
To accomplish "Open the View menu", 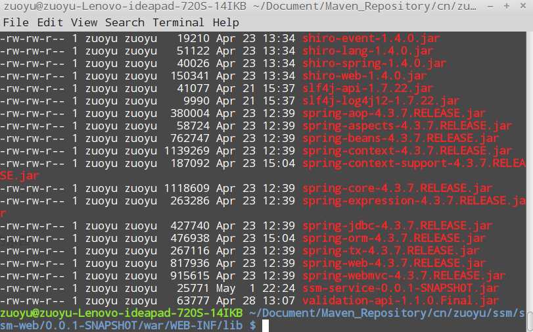I will pyautogui.click(x=84, y=22).
